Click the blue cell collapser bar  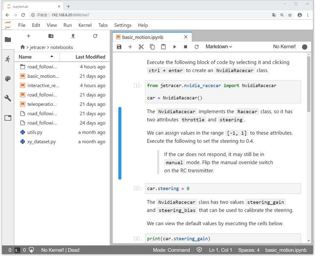tap(120, 143)
